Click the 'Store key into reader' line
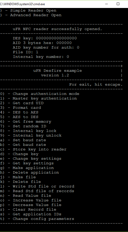 pyautogui.click(x=33, y=149)
